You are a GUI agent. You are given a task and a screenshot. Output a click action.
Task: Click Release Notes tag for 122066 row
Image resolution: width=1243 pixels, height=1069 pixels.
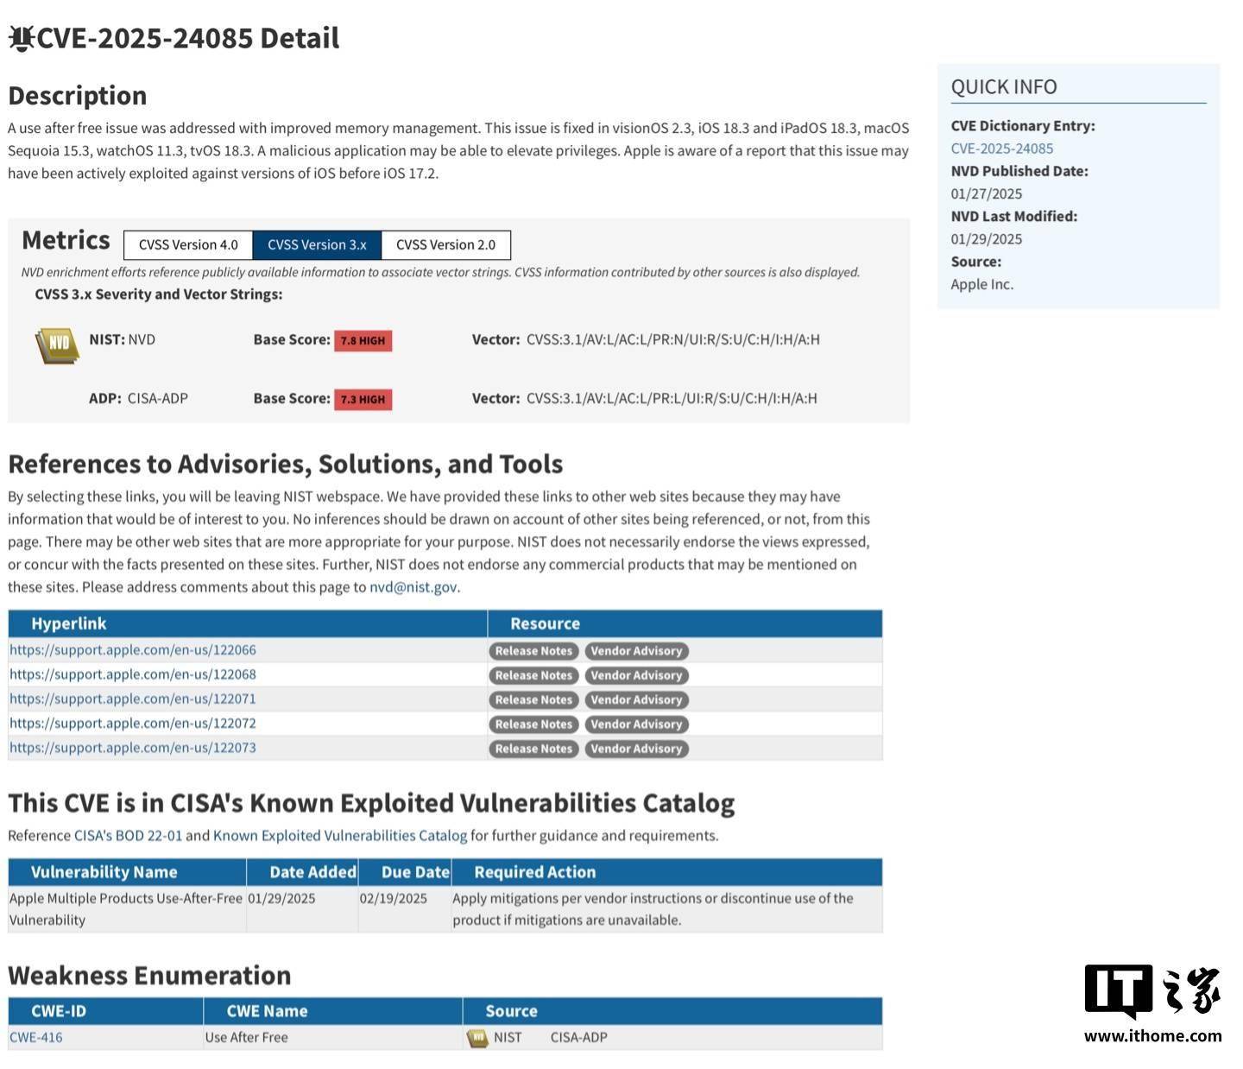coord(533,651)
